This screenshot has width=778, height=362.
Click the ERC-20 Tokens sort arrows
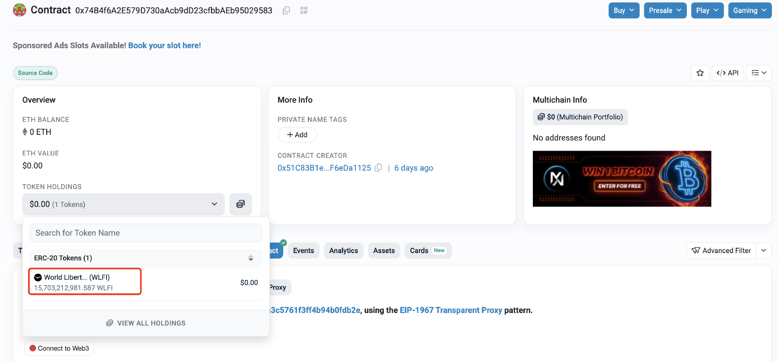tap(251, 258)
